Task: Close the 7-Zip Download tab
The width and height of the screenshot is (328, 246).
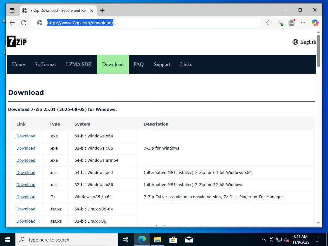Action: 92,11
